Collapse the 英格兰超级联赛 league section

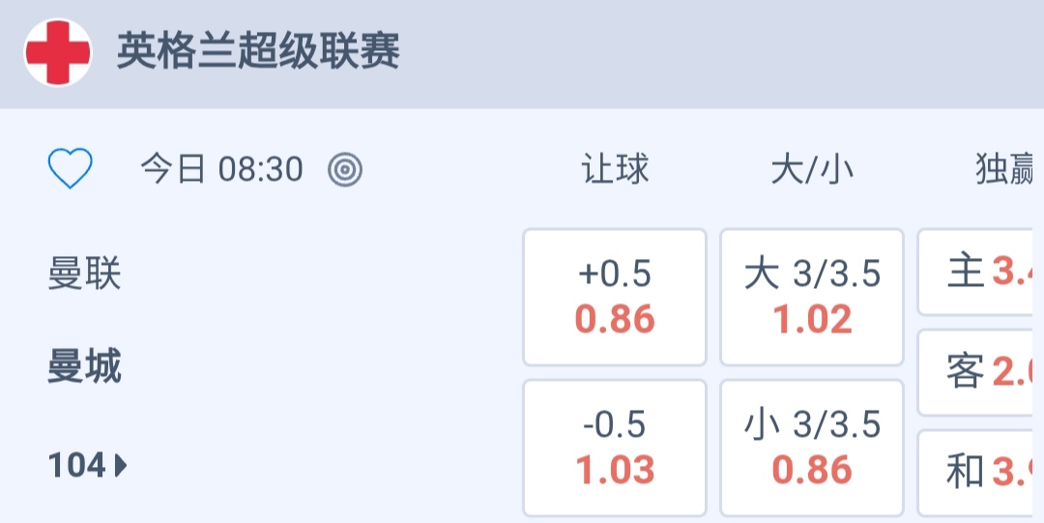[259, 52]
